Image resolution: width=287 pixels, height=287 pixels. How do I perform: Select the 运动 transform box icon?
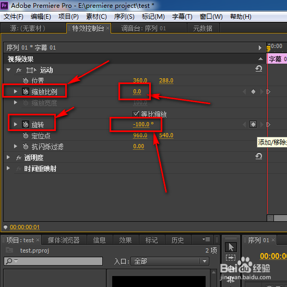31,70
